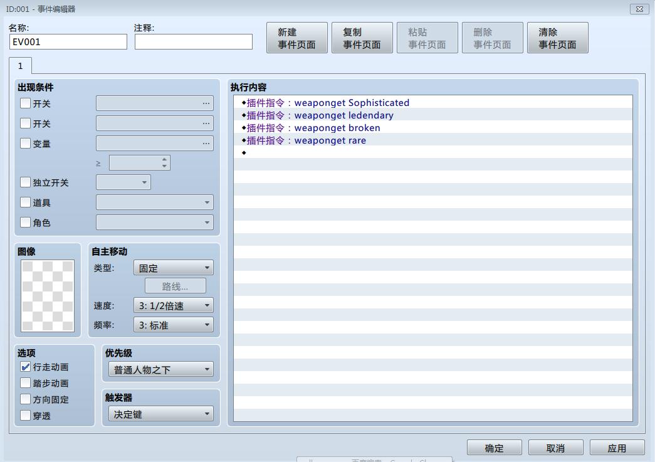Click the 粘贴事件页面 button
This screenshot has width=655, height=462.
point(427,38)
